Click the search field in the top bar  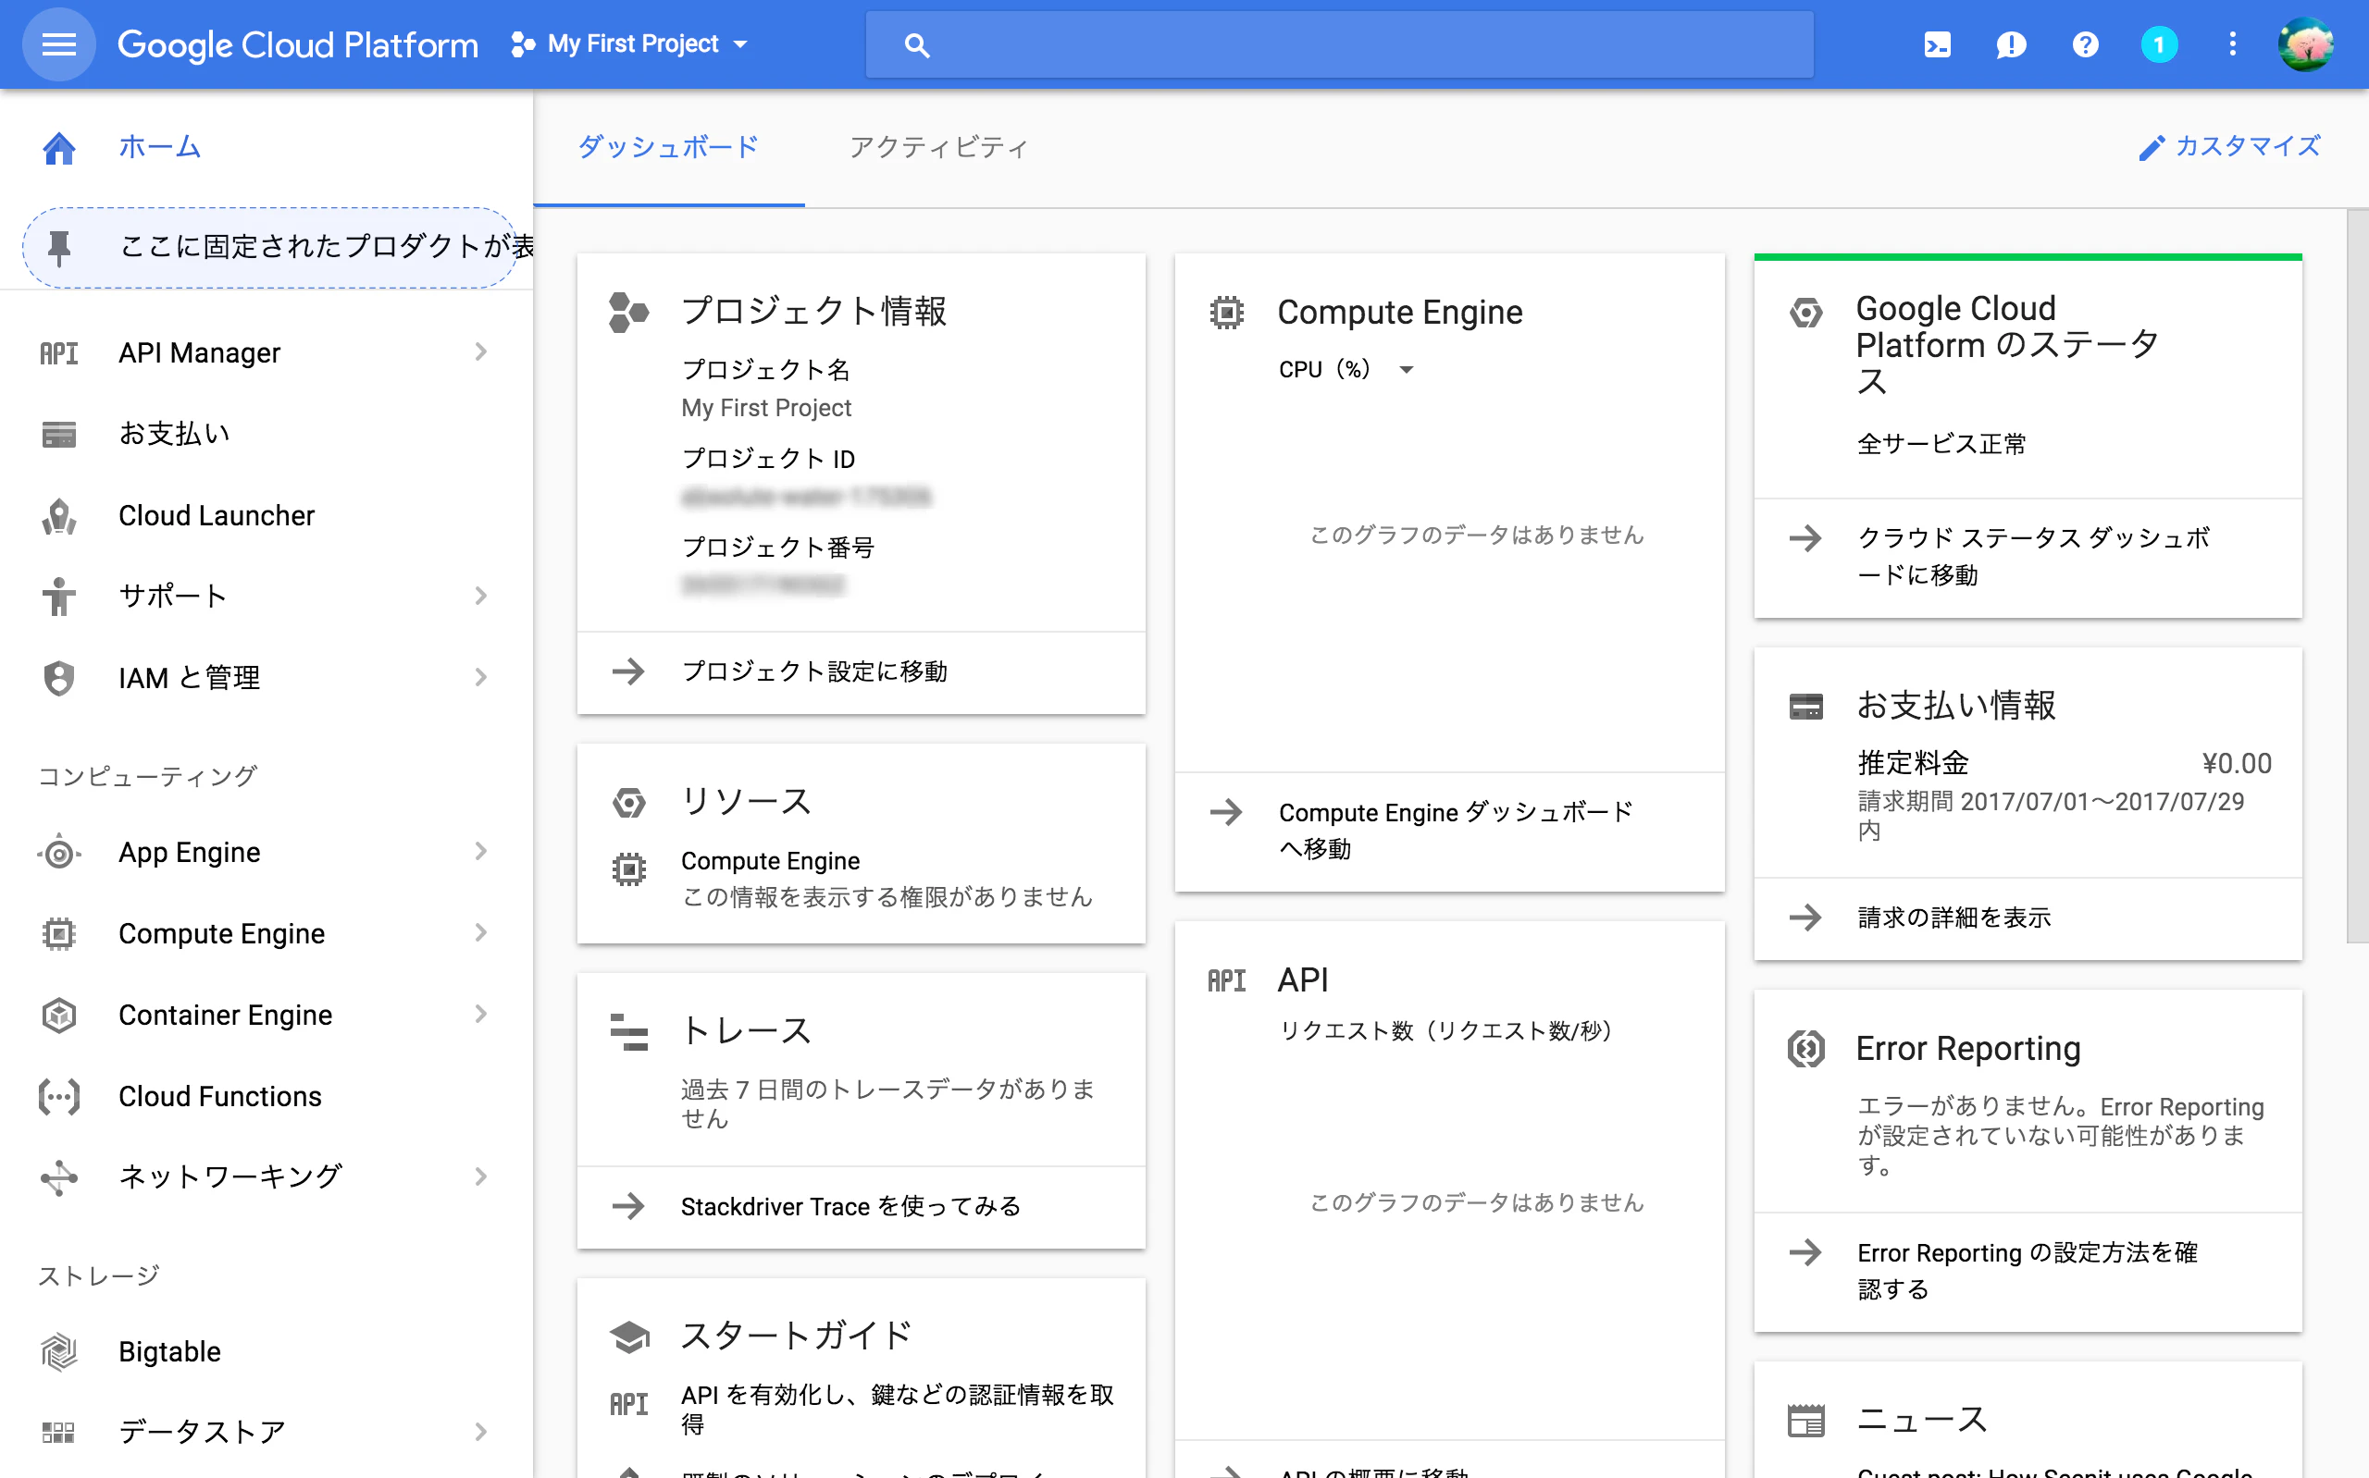[1339, 44]
